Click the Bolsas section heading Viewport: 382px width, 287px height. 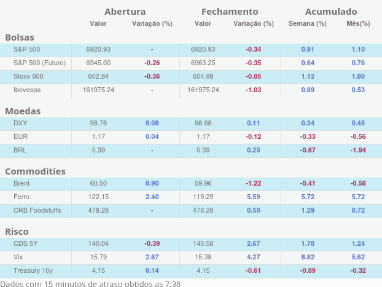[x=20, y=37]
